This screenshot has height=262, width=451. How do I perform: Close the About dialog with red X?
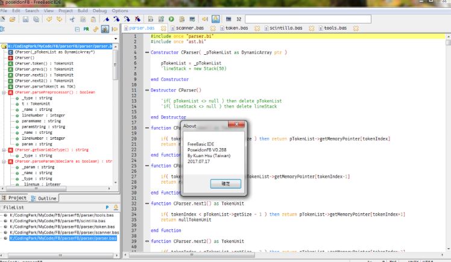236,124
